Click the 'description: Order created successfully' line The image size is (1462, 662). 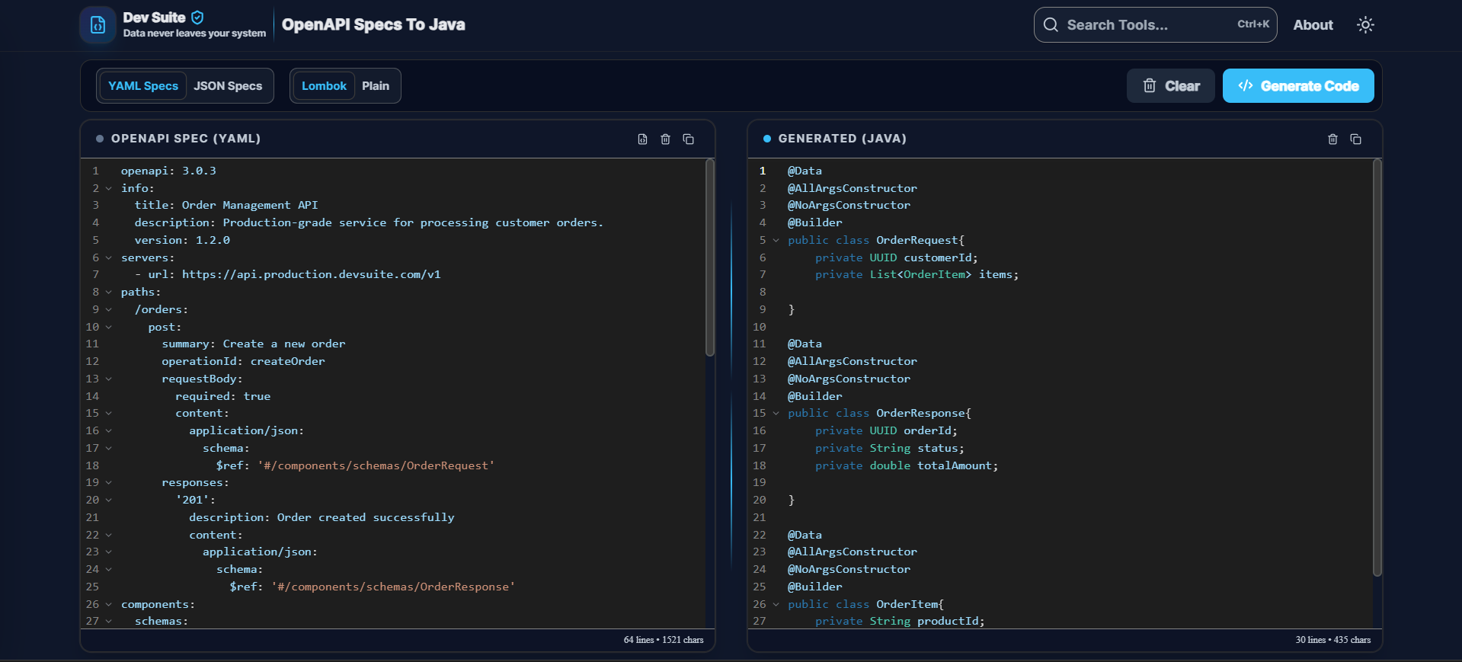point(322,518)
